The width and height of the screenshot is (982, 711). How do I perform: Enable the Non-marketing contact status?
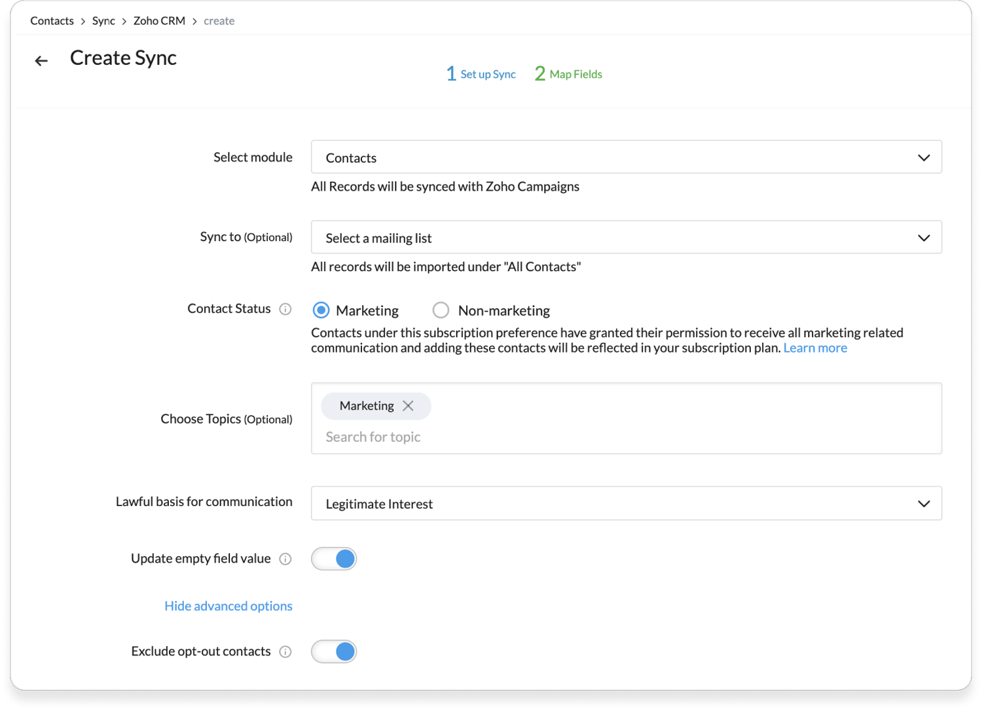(441, 310)
